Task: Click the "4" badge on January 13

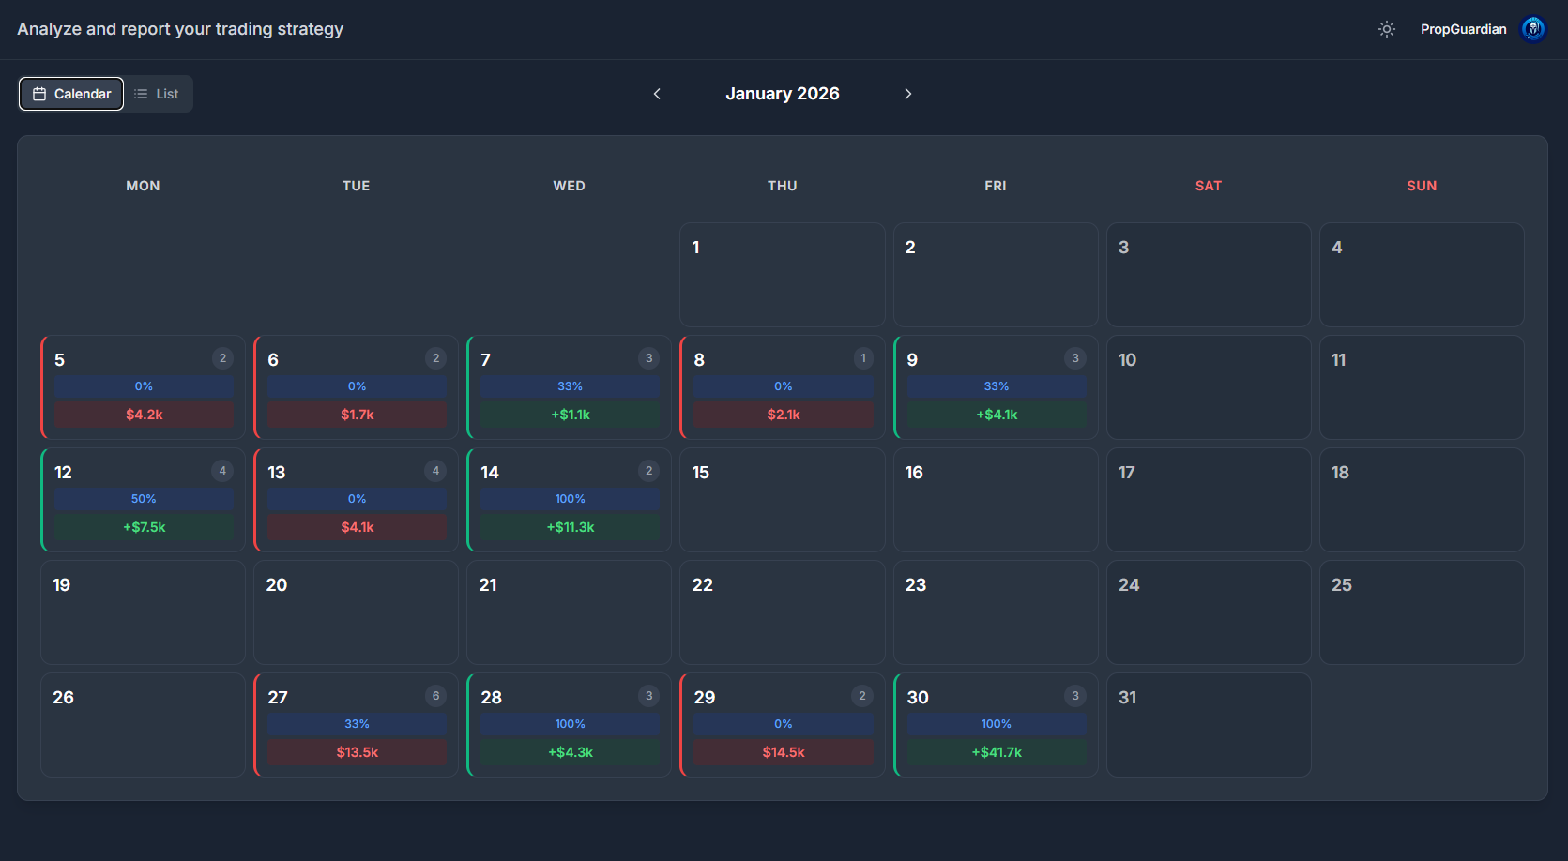Action: (x=435, y=471)
